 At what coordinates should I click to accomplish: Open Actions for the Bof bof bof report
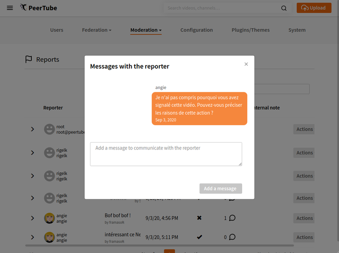point(304,218)
